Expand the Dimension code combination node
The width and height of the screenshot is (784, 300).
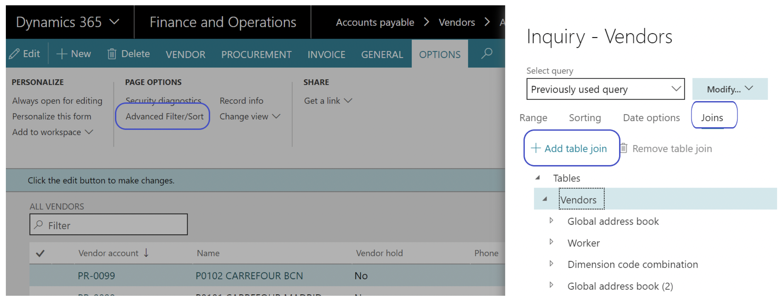551,264
